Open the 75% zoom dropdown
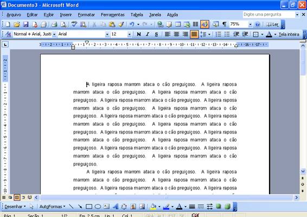 [x=250, y=24]
